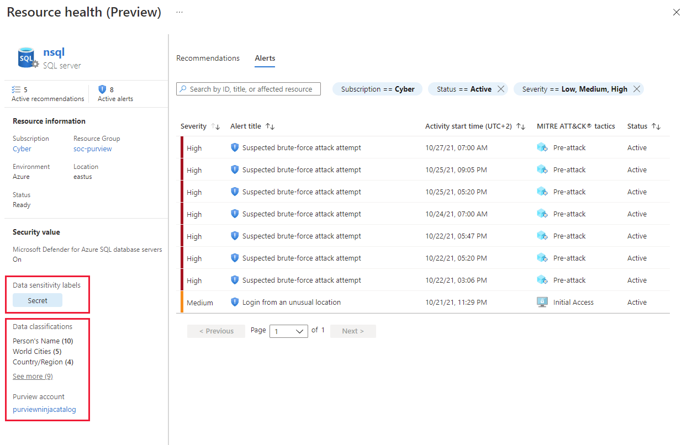Click the search magnifier icon in the alerts search box

[x=183, y=88]
